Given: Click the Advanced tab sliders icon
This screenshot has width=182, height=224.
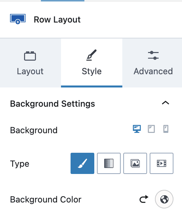Looking at the screenshot, I should (153, 55).
